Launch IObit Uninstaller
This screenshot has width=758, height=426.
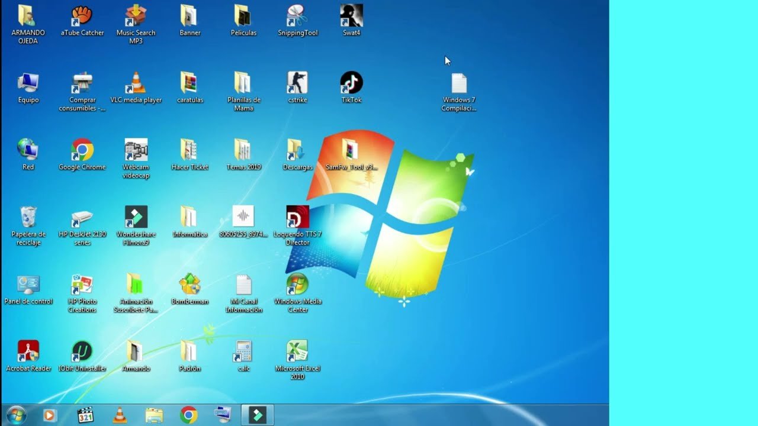click(x=82, y=356)
